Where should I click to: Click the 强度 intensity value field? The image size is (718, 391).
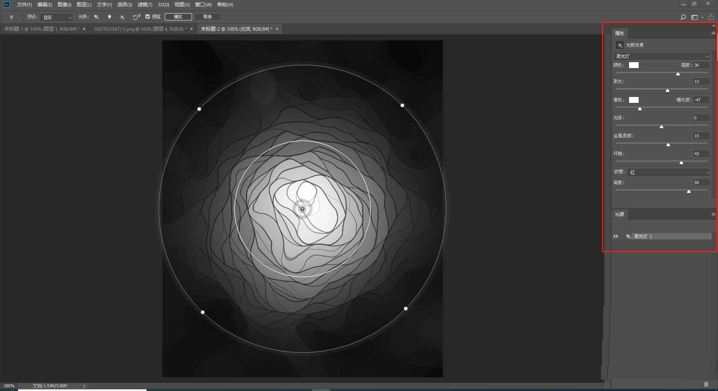[701, 65]
